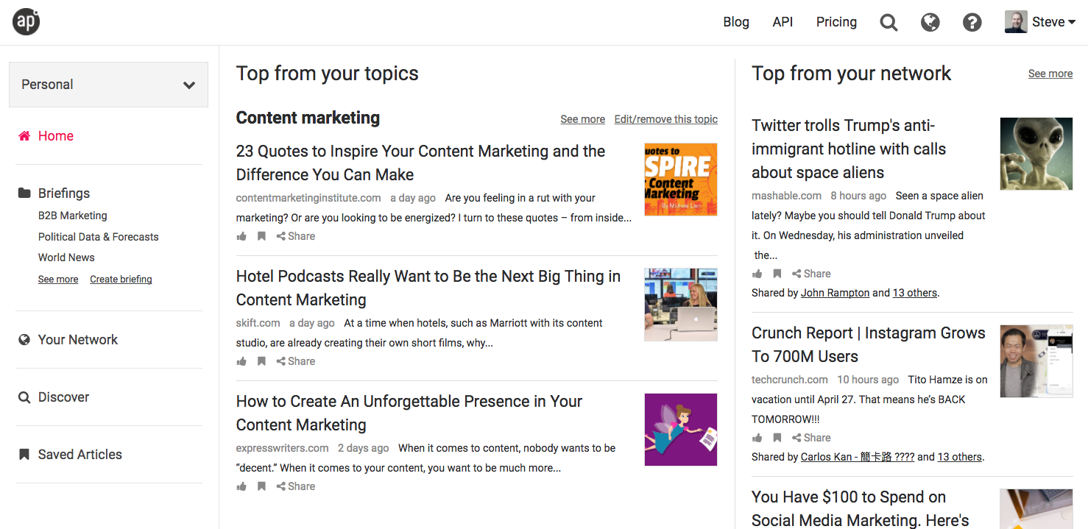This screenshot has height=529, width=1088.
Task: Click mashable.com source text
Action: 786,196
